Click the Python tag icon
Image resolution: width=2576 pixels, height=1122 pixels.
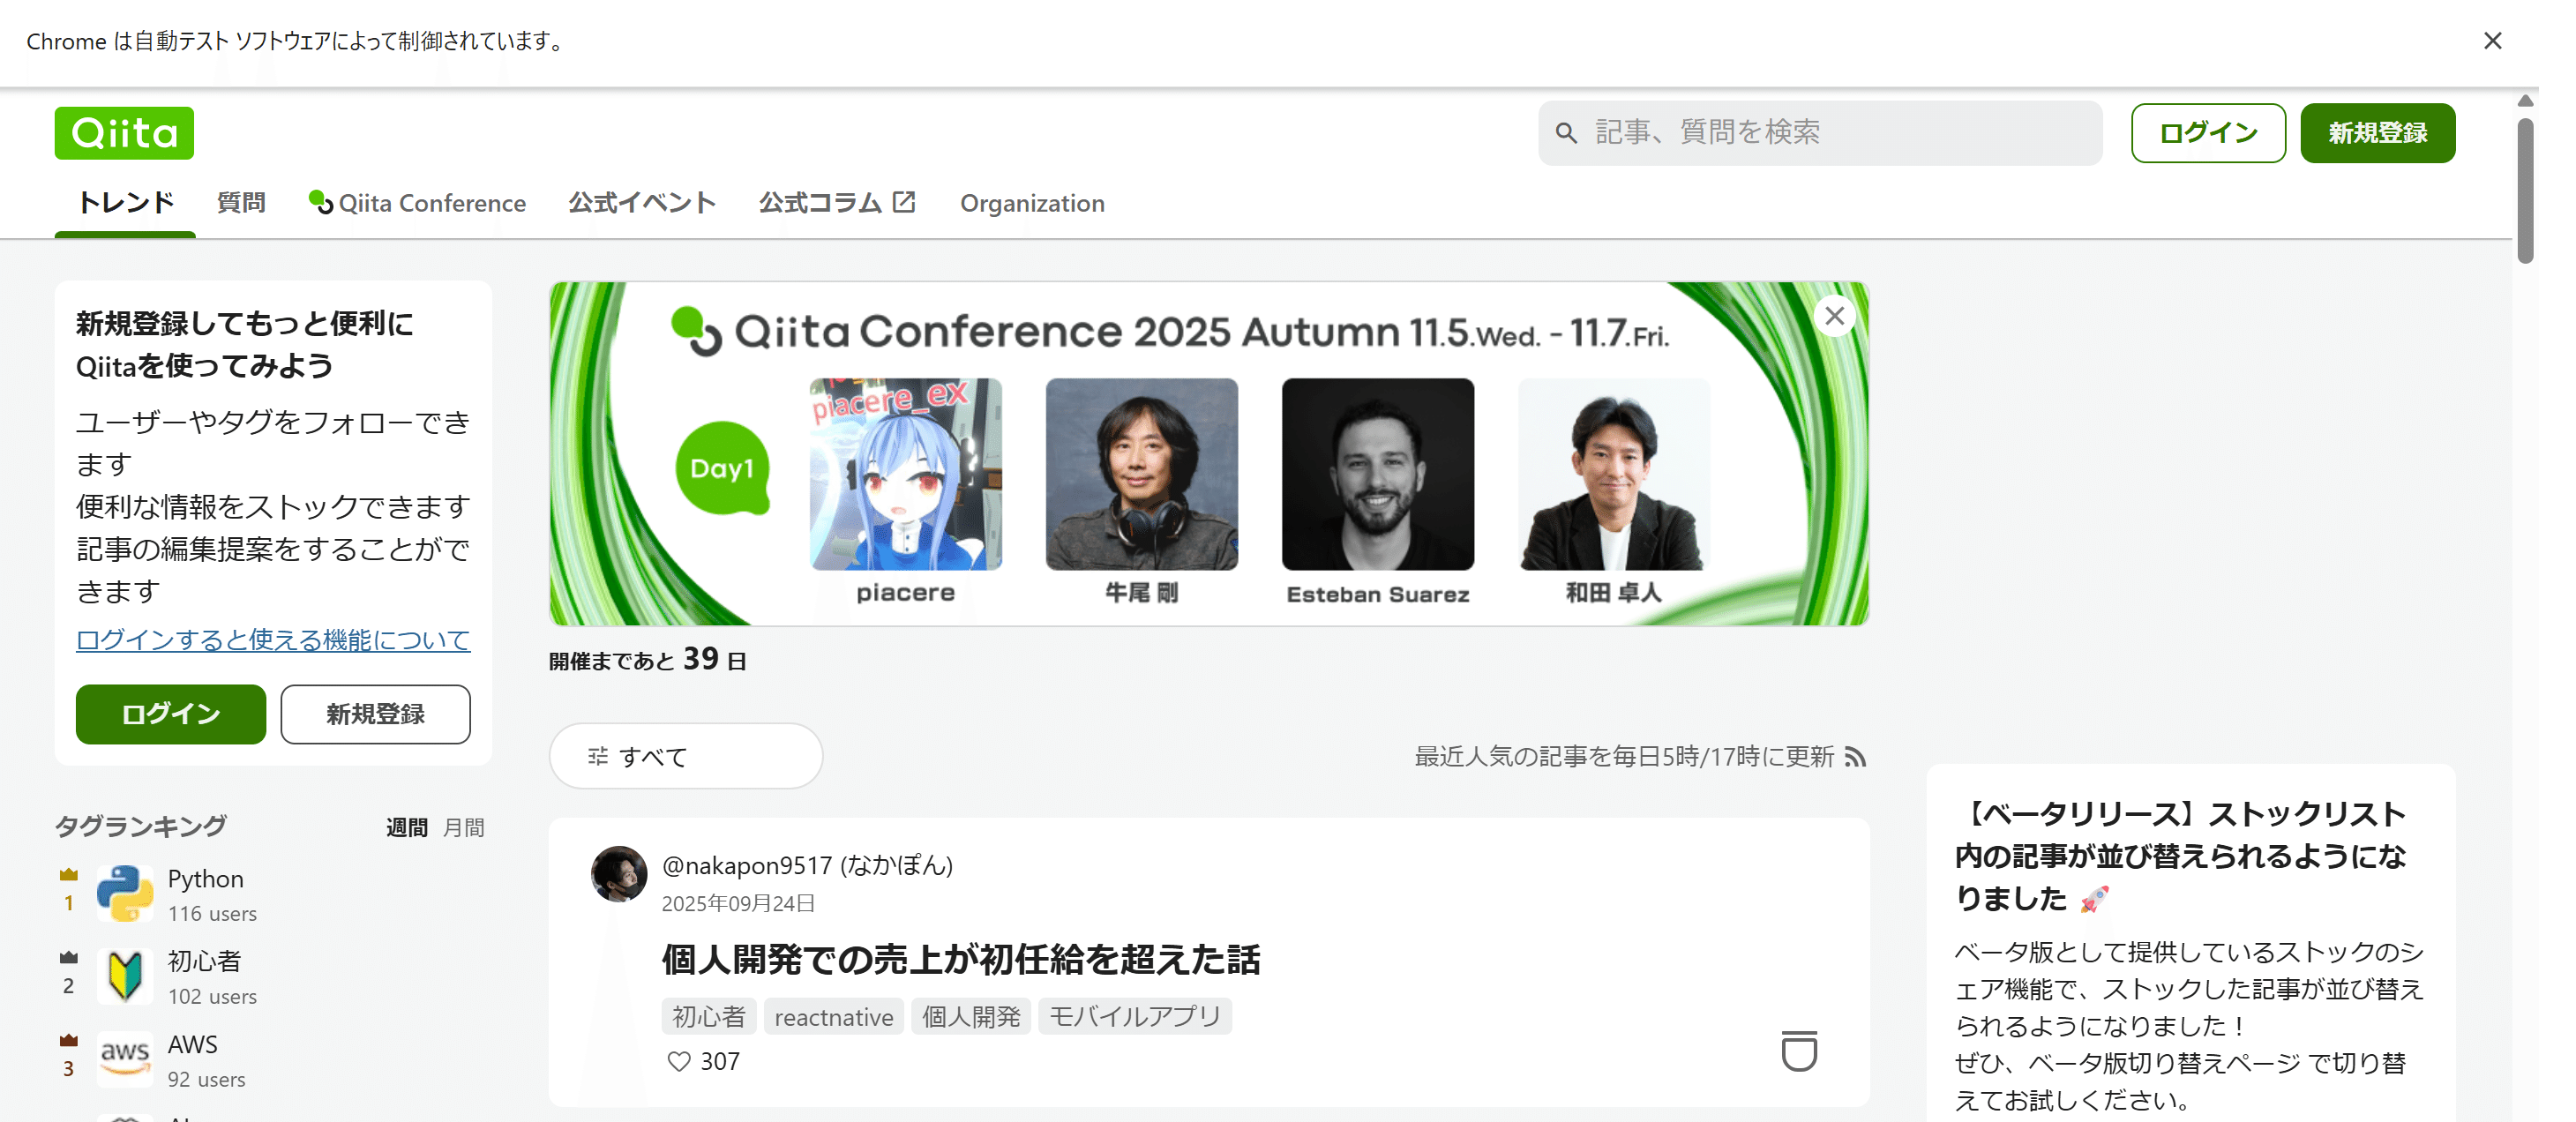click(x=125, y=894)
